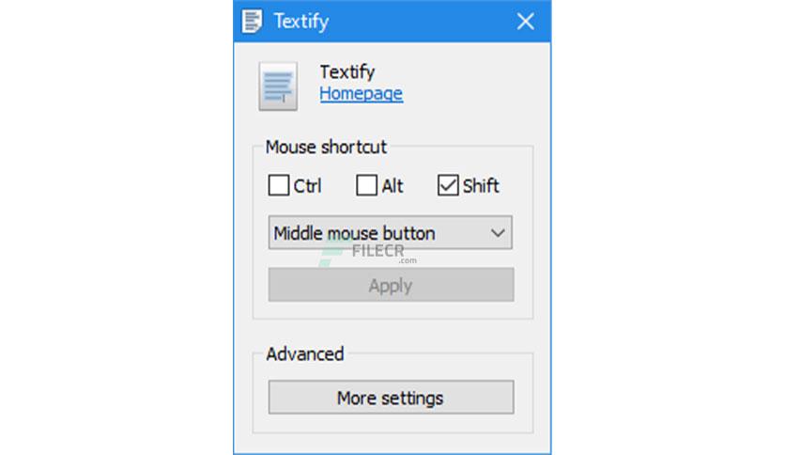Click the mouse button dropdown chevron arrow
The height and width of the screenshot is (455, 785).
(499, 233)
